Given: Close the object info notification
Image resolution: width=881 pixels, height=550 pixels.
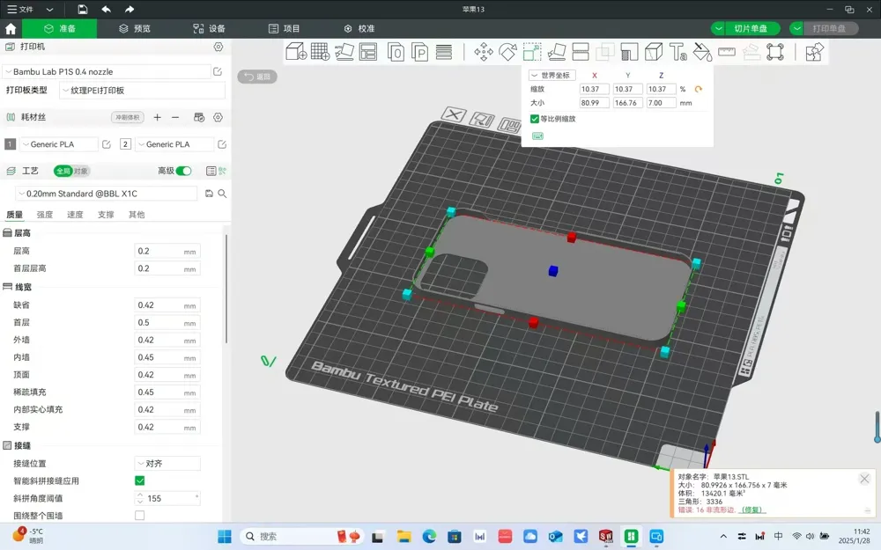Looking at the screenshot, I should click(x=864, y=479).
